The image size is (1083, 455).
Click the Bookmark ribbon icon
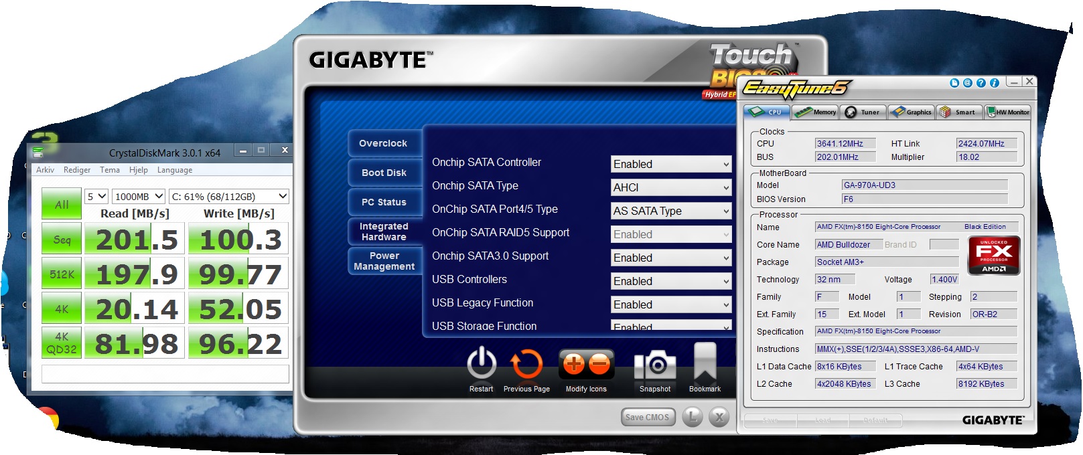tap(705, 362)
